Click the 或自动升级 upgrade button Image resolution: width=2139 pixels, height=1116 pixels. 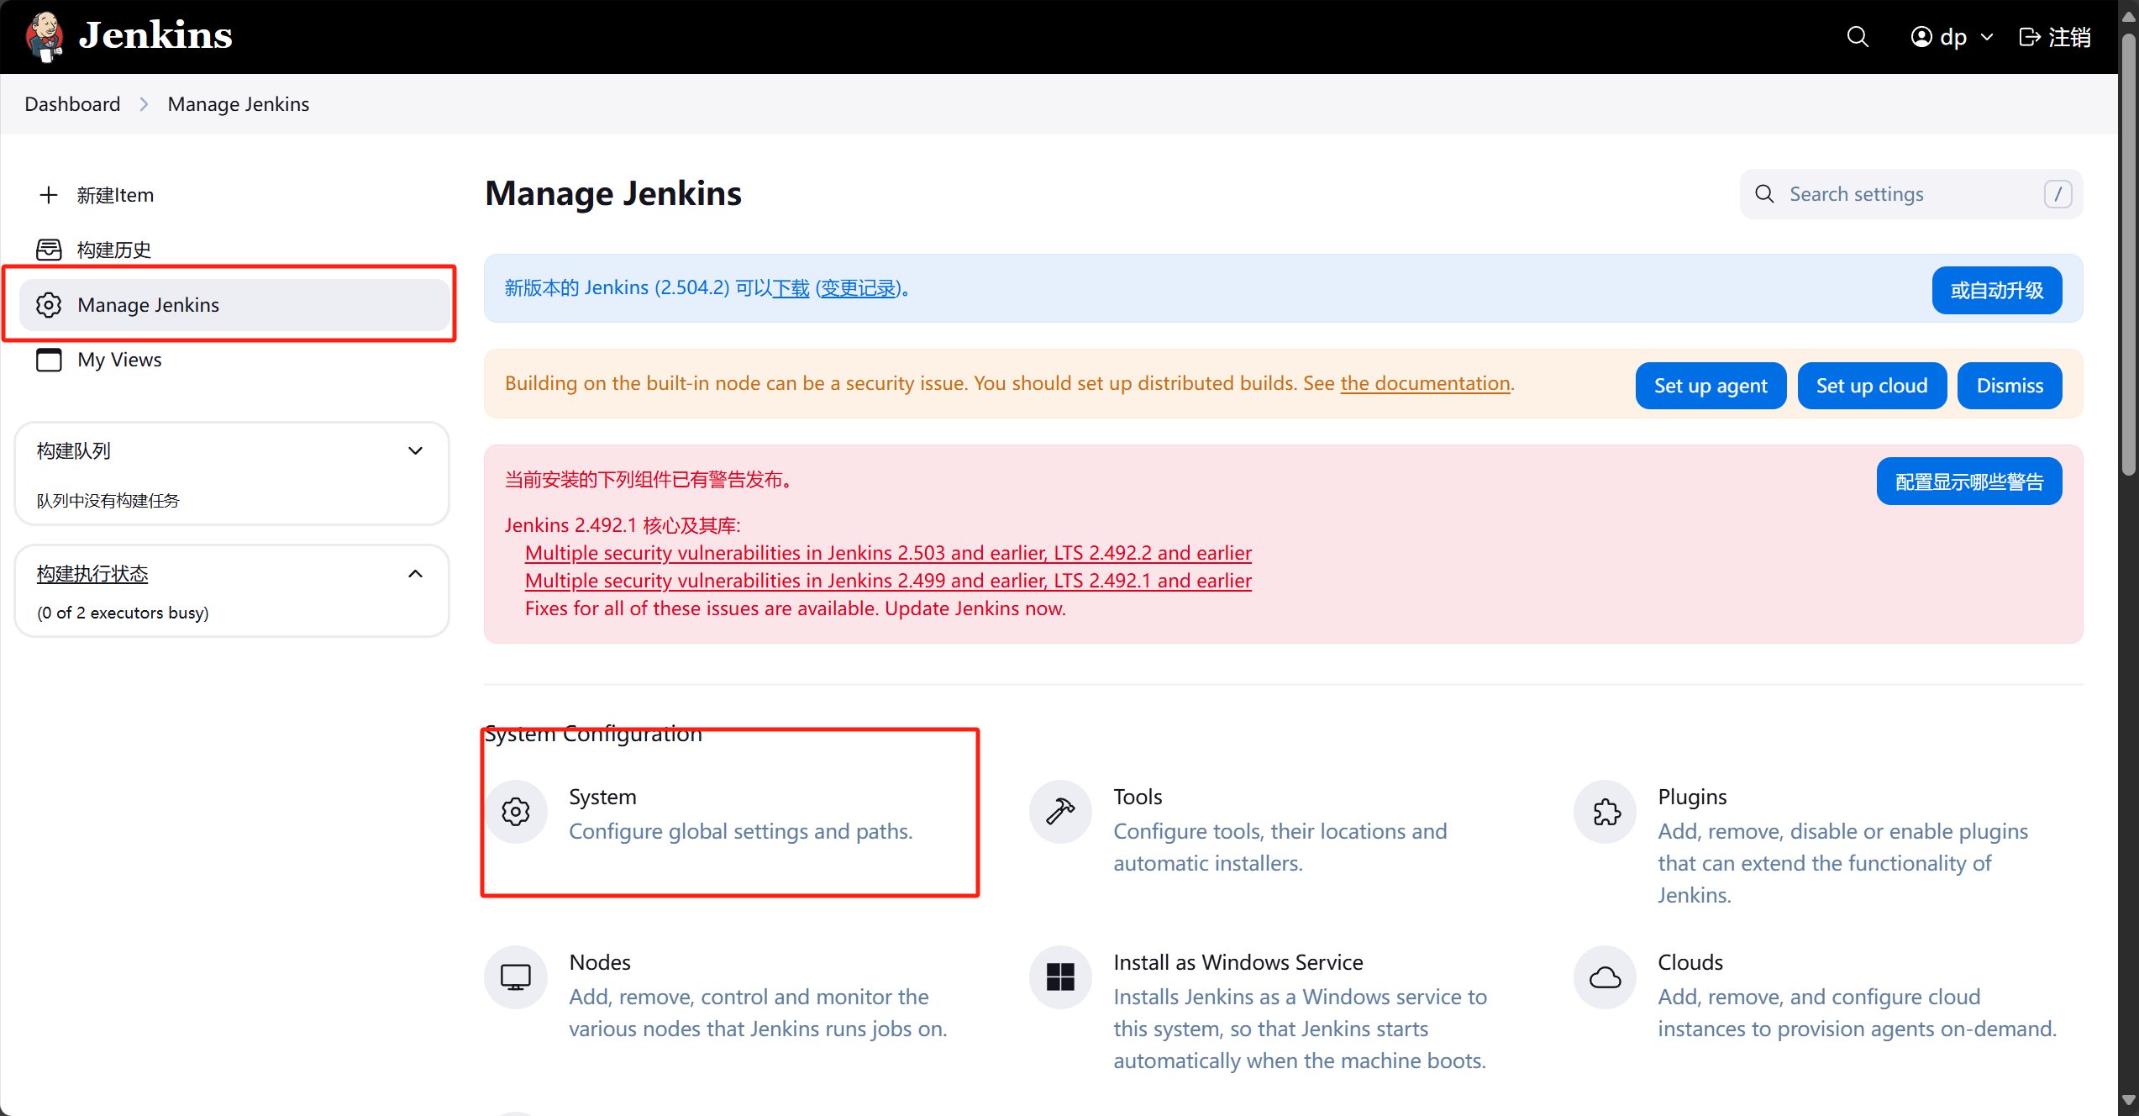click(1996, 291)
